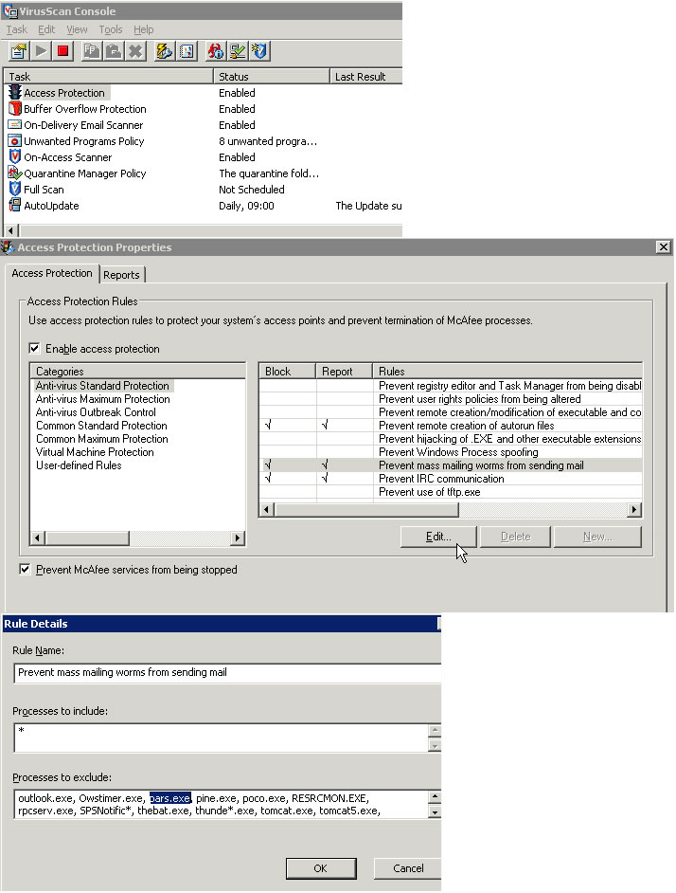Select Common Maximum Protection category
Viewport: 676px width, 893px height.
(102, 439)
